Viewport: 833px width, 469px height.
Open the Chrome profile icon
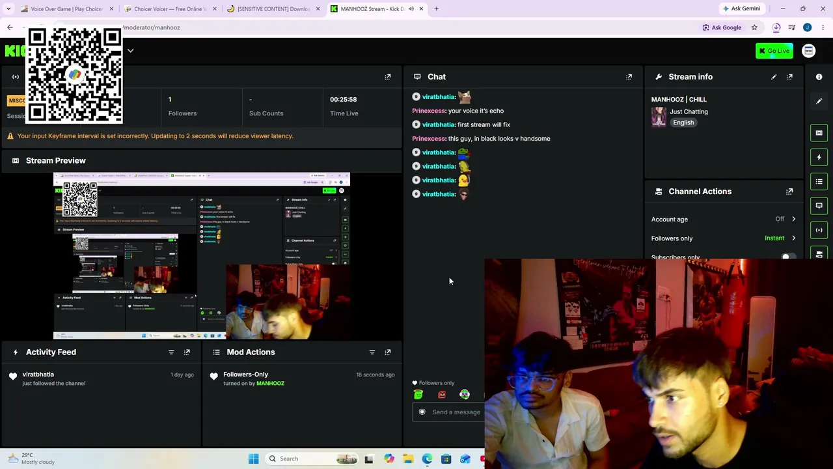(808, 27)
